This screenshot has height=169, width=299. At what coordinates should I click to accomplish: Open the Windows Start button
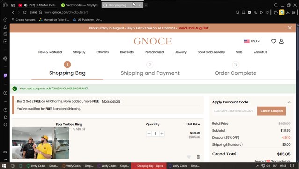point(4,166)
